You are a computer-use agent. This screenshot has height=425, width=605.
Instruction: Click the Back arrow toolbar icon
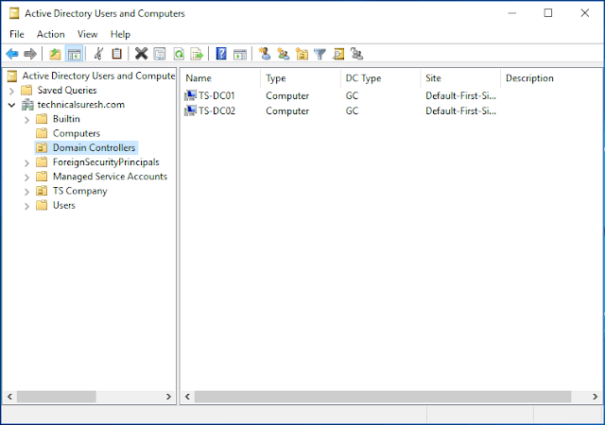(x=12, y=54)
